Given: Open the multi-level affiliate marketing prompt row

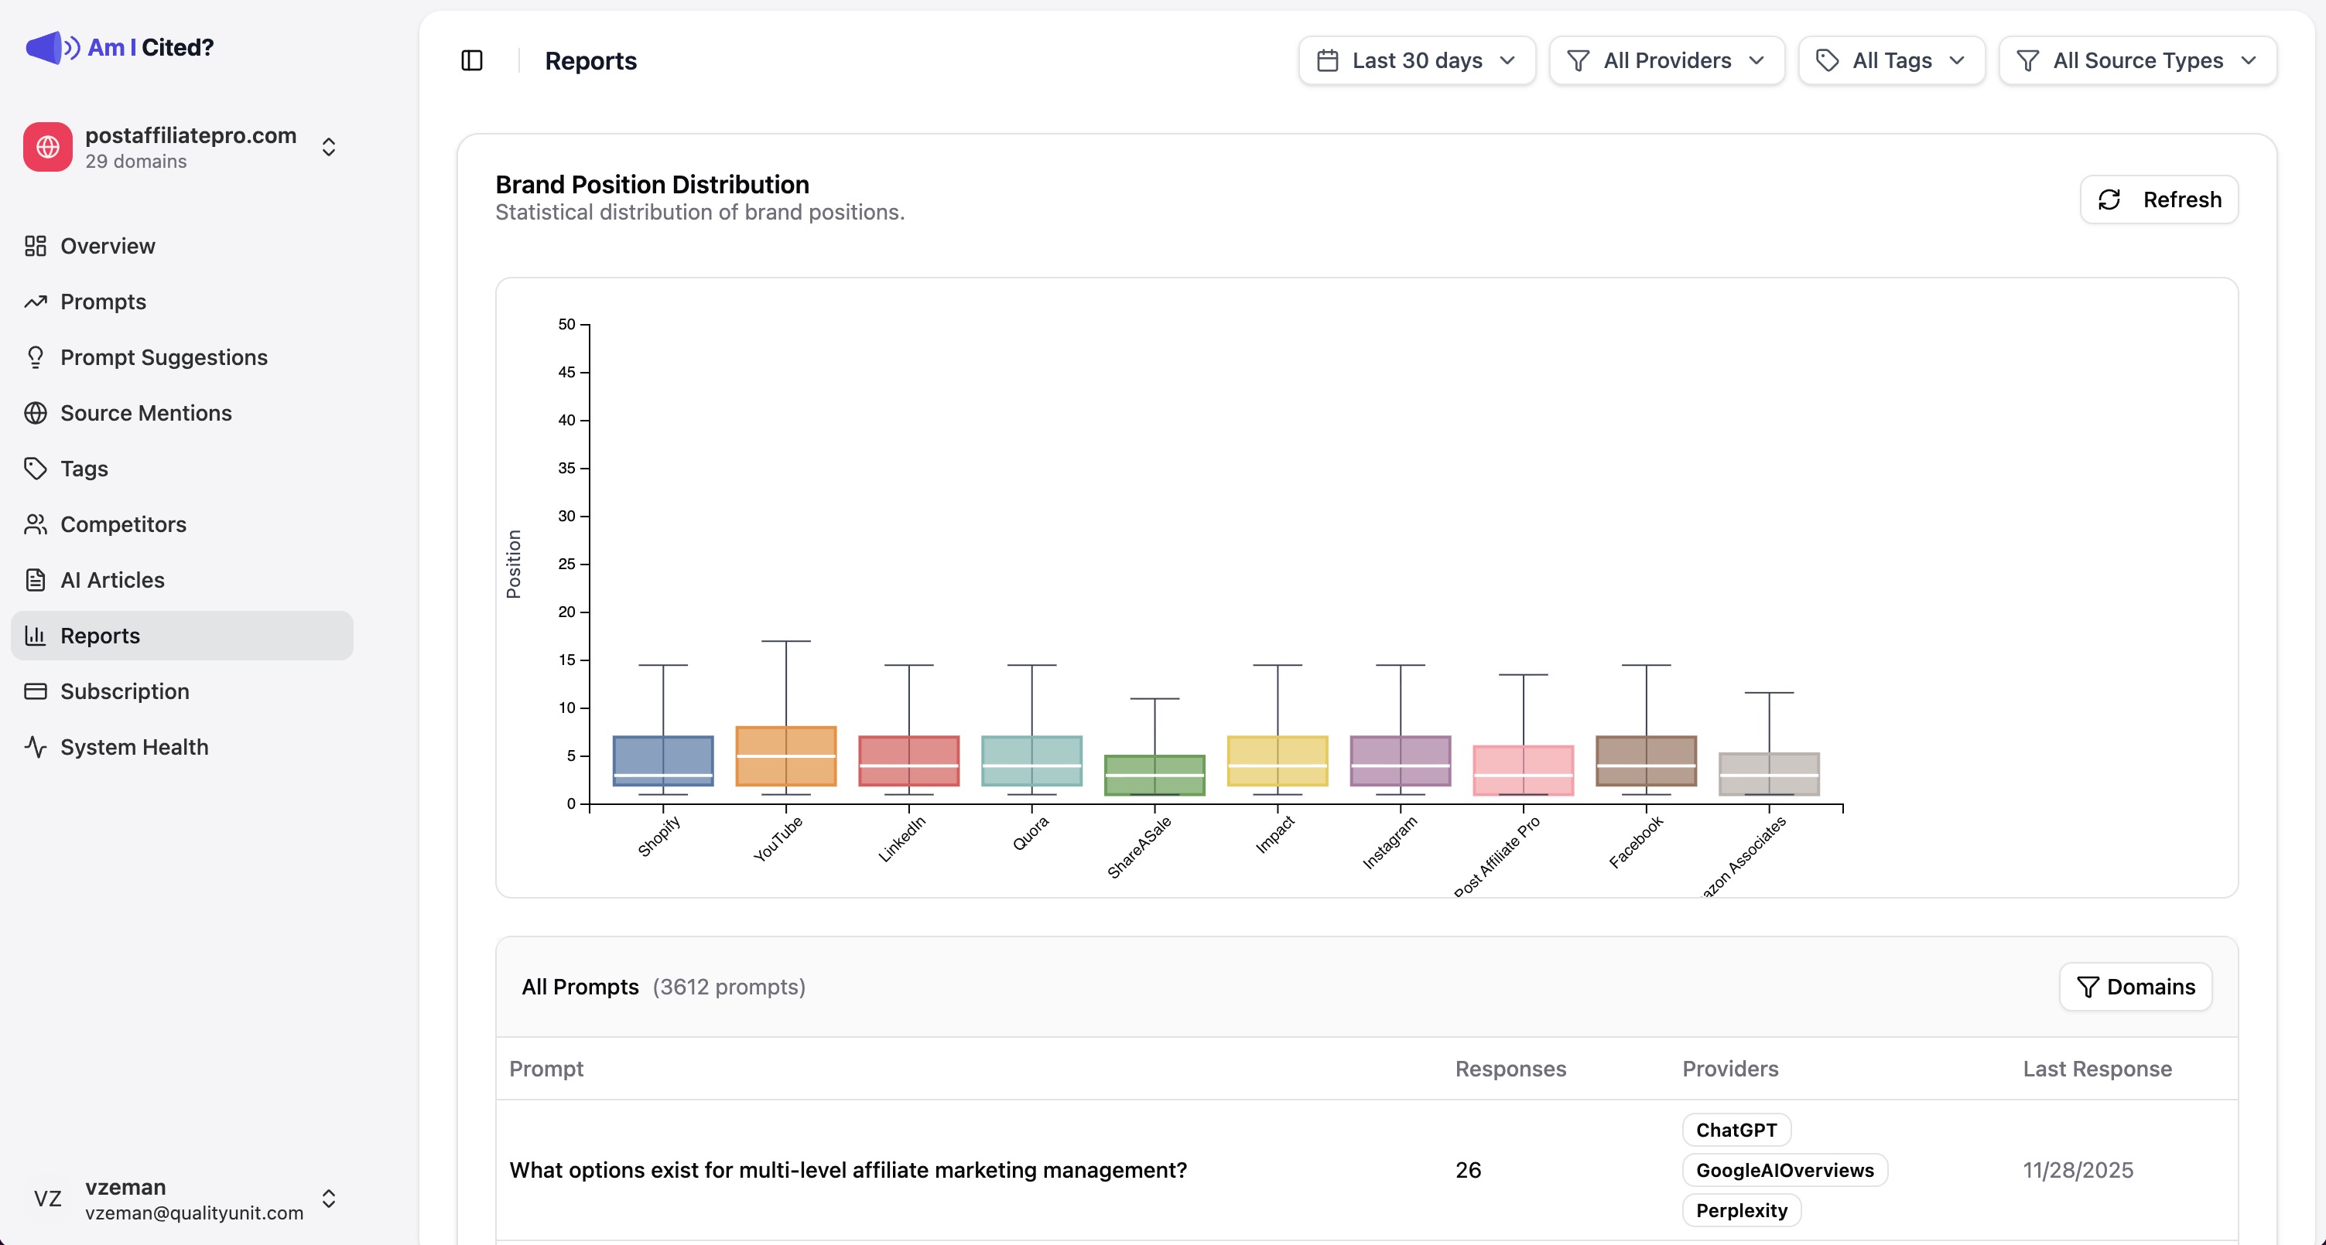Looking at the screenshot, I should 848,1169.
